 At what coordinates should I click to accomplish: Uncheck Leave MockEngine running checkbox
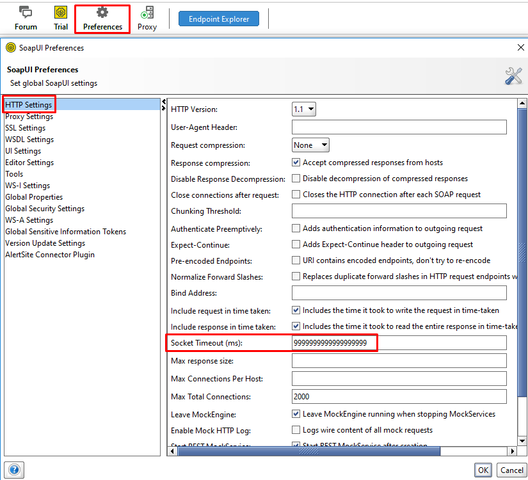pos(296,413)
